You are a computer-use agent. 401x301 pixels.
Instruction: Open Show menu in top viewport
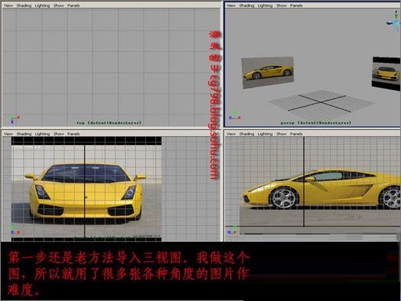pos(58,5)
